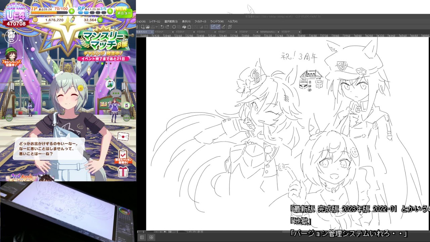Select the Undo icon in the toolbar

click(162, 27)
